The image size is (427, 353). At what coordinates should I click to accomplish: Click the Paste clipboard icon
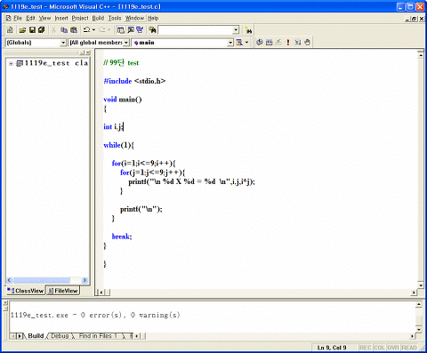tap(74, 30)
